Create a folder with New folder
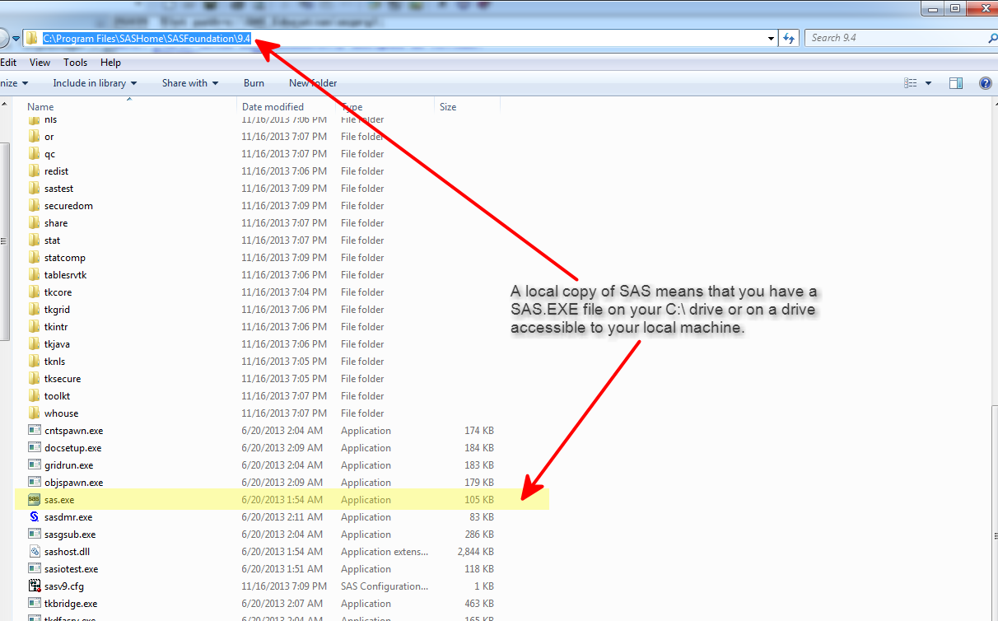Screen dimensions: 998x621 [312, 82]
